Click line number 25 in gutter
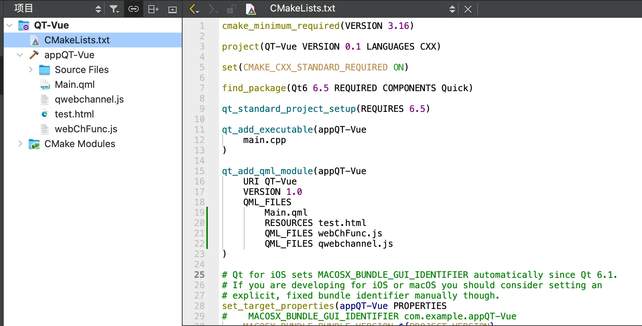This screenshot has height=326, width=642. [x=199, y=275]
